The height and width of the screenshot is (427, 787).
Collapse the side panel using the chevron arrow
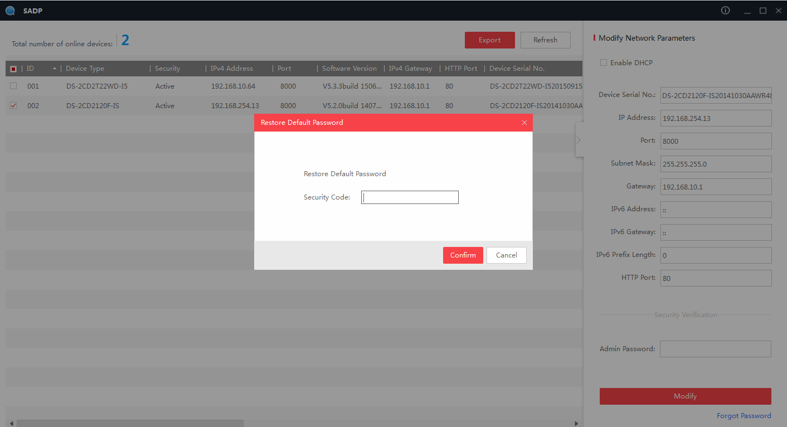click(579, 139)
